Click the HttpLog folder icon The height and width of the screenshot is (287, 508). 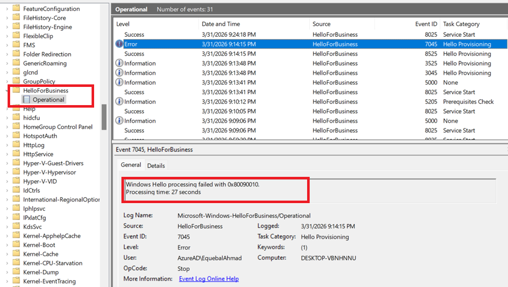(x=16, y=145)
